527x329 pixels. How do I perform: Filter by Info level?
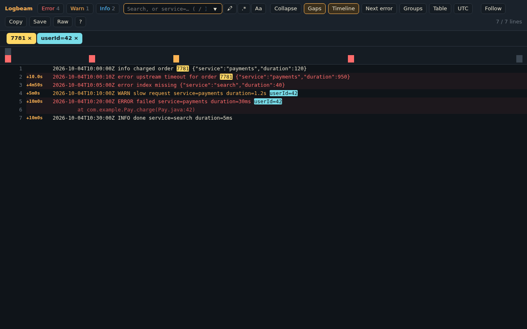tap(107, 9)
